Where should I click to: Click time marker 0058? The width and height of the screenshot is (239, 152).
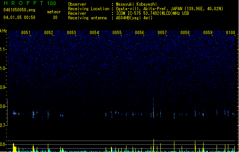185,33
